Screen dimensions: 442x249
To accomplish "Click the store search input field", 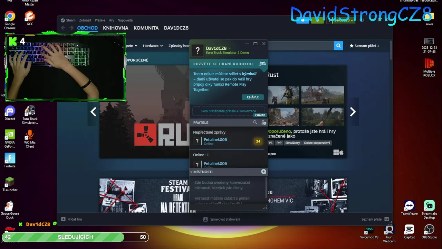I will tap(300, 46).
